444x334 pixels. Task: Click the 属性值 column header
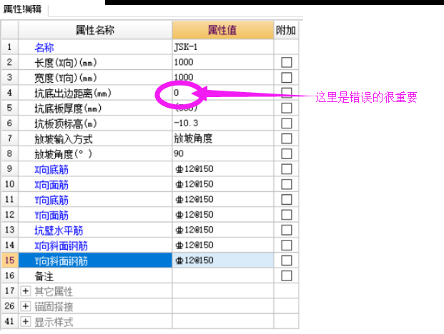[222, 30]
